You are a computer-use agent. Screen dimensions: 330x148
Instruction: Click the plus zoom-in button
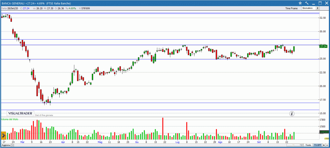(324, 145)
